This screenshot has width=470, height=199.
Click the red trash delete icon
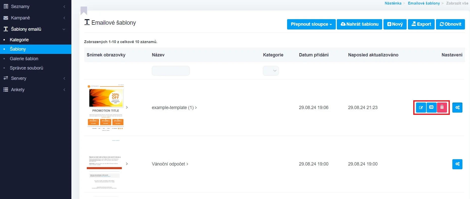pos(442,108)
